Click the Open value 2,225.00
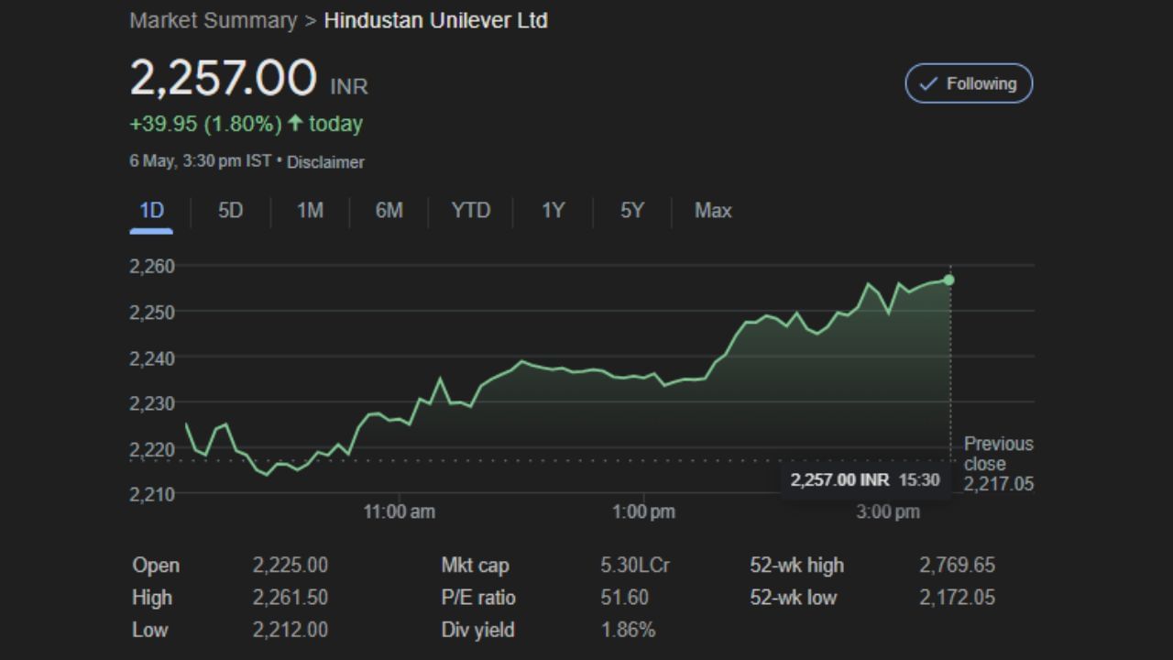The width and height of the screenshot is (1173, 660). coord(290,566)
